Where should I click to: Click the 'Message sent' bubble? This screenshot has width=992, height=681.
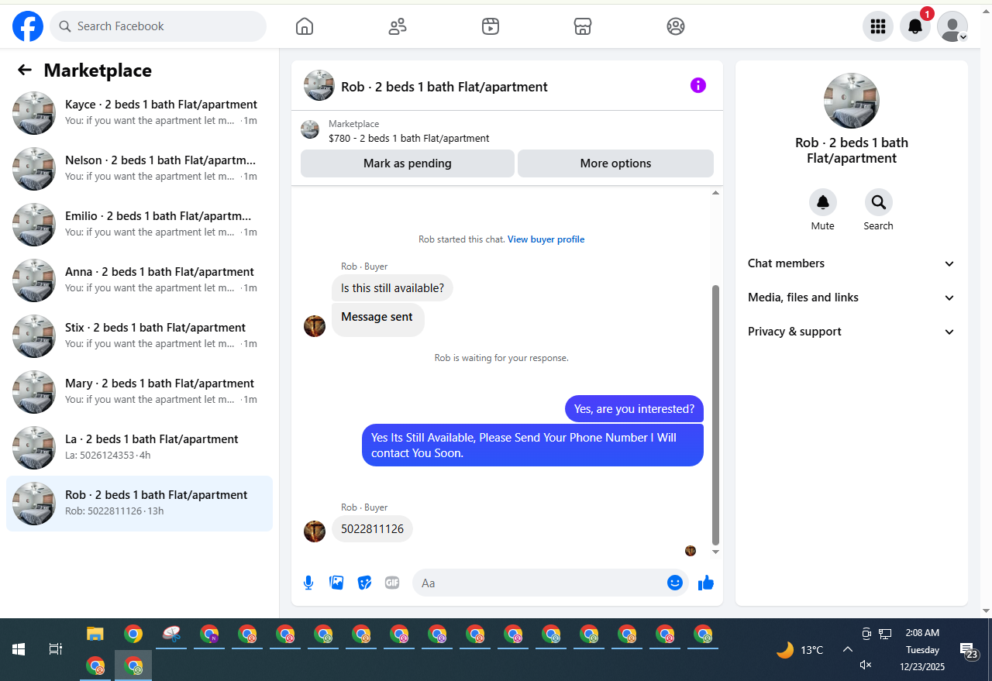click(x=377, y=319)
